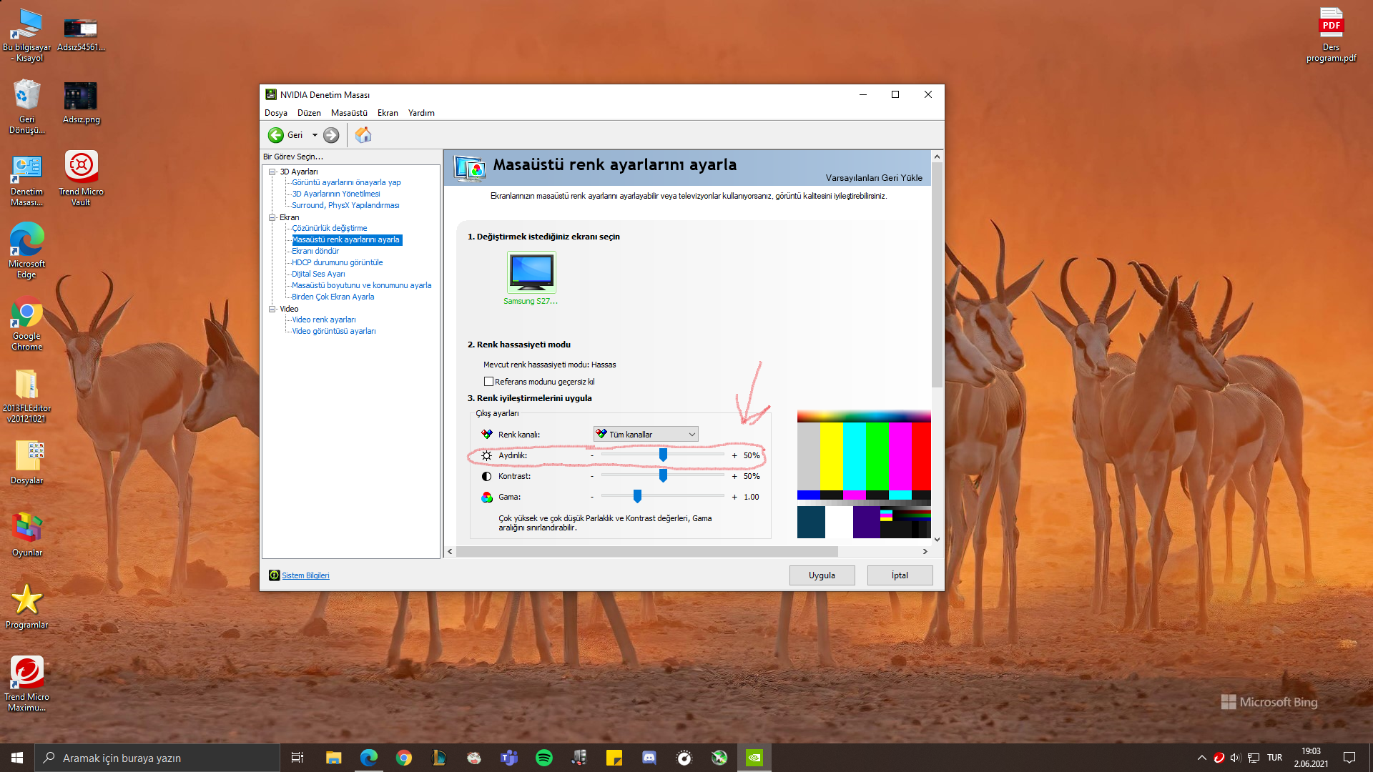
Task: Collapse the Video tree section
Action: tap(272, 309)
